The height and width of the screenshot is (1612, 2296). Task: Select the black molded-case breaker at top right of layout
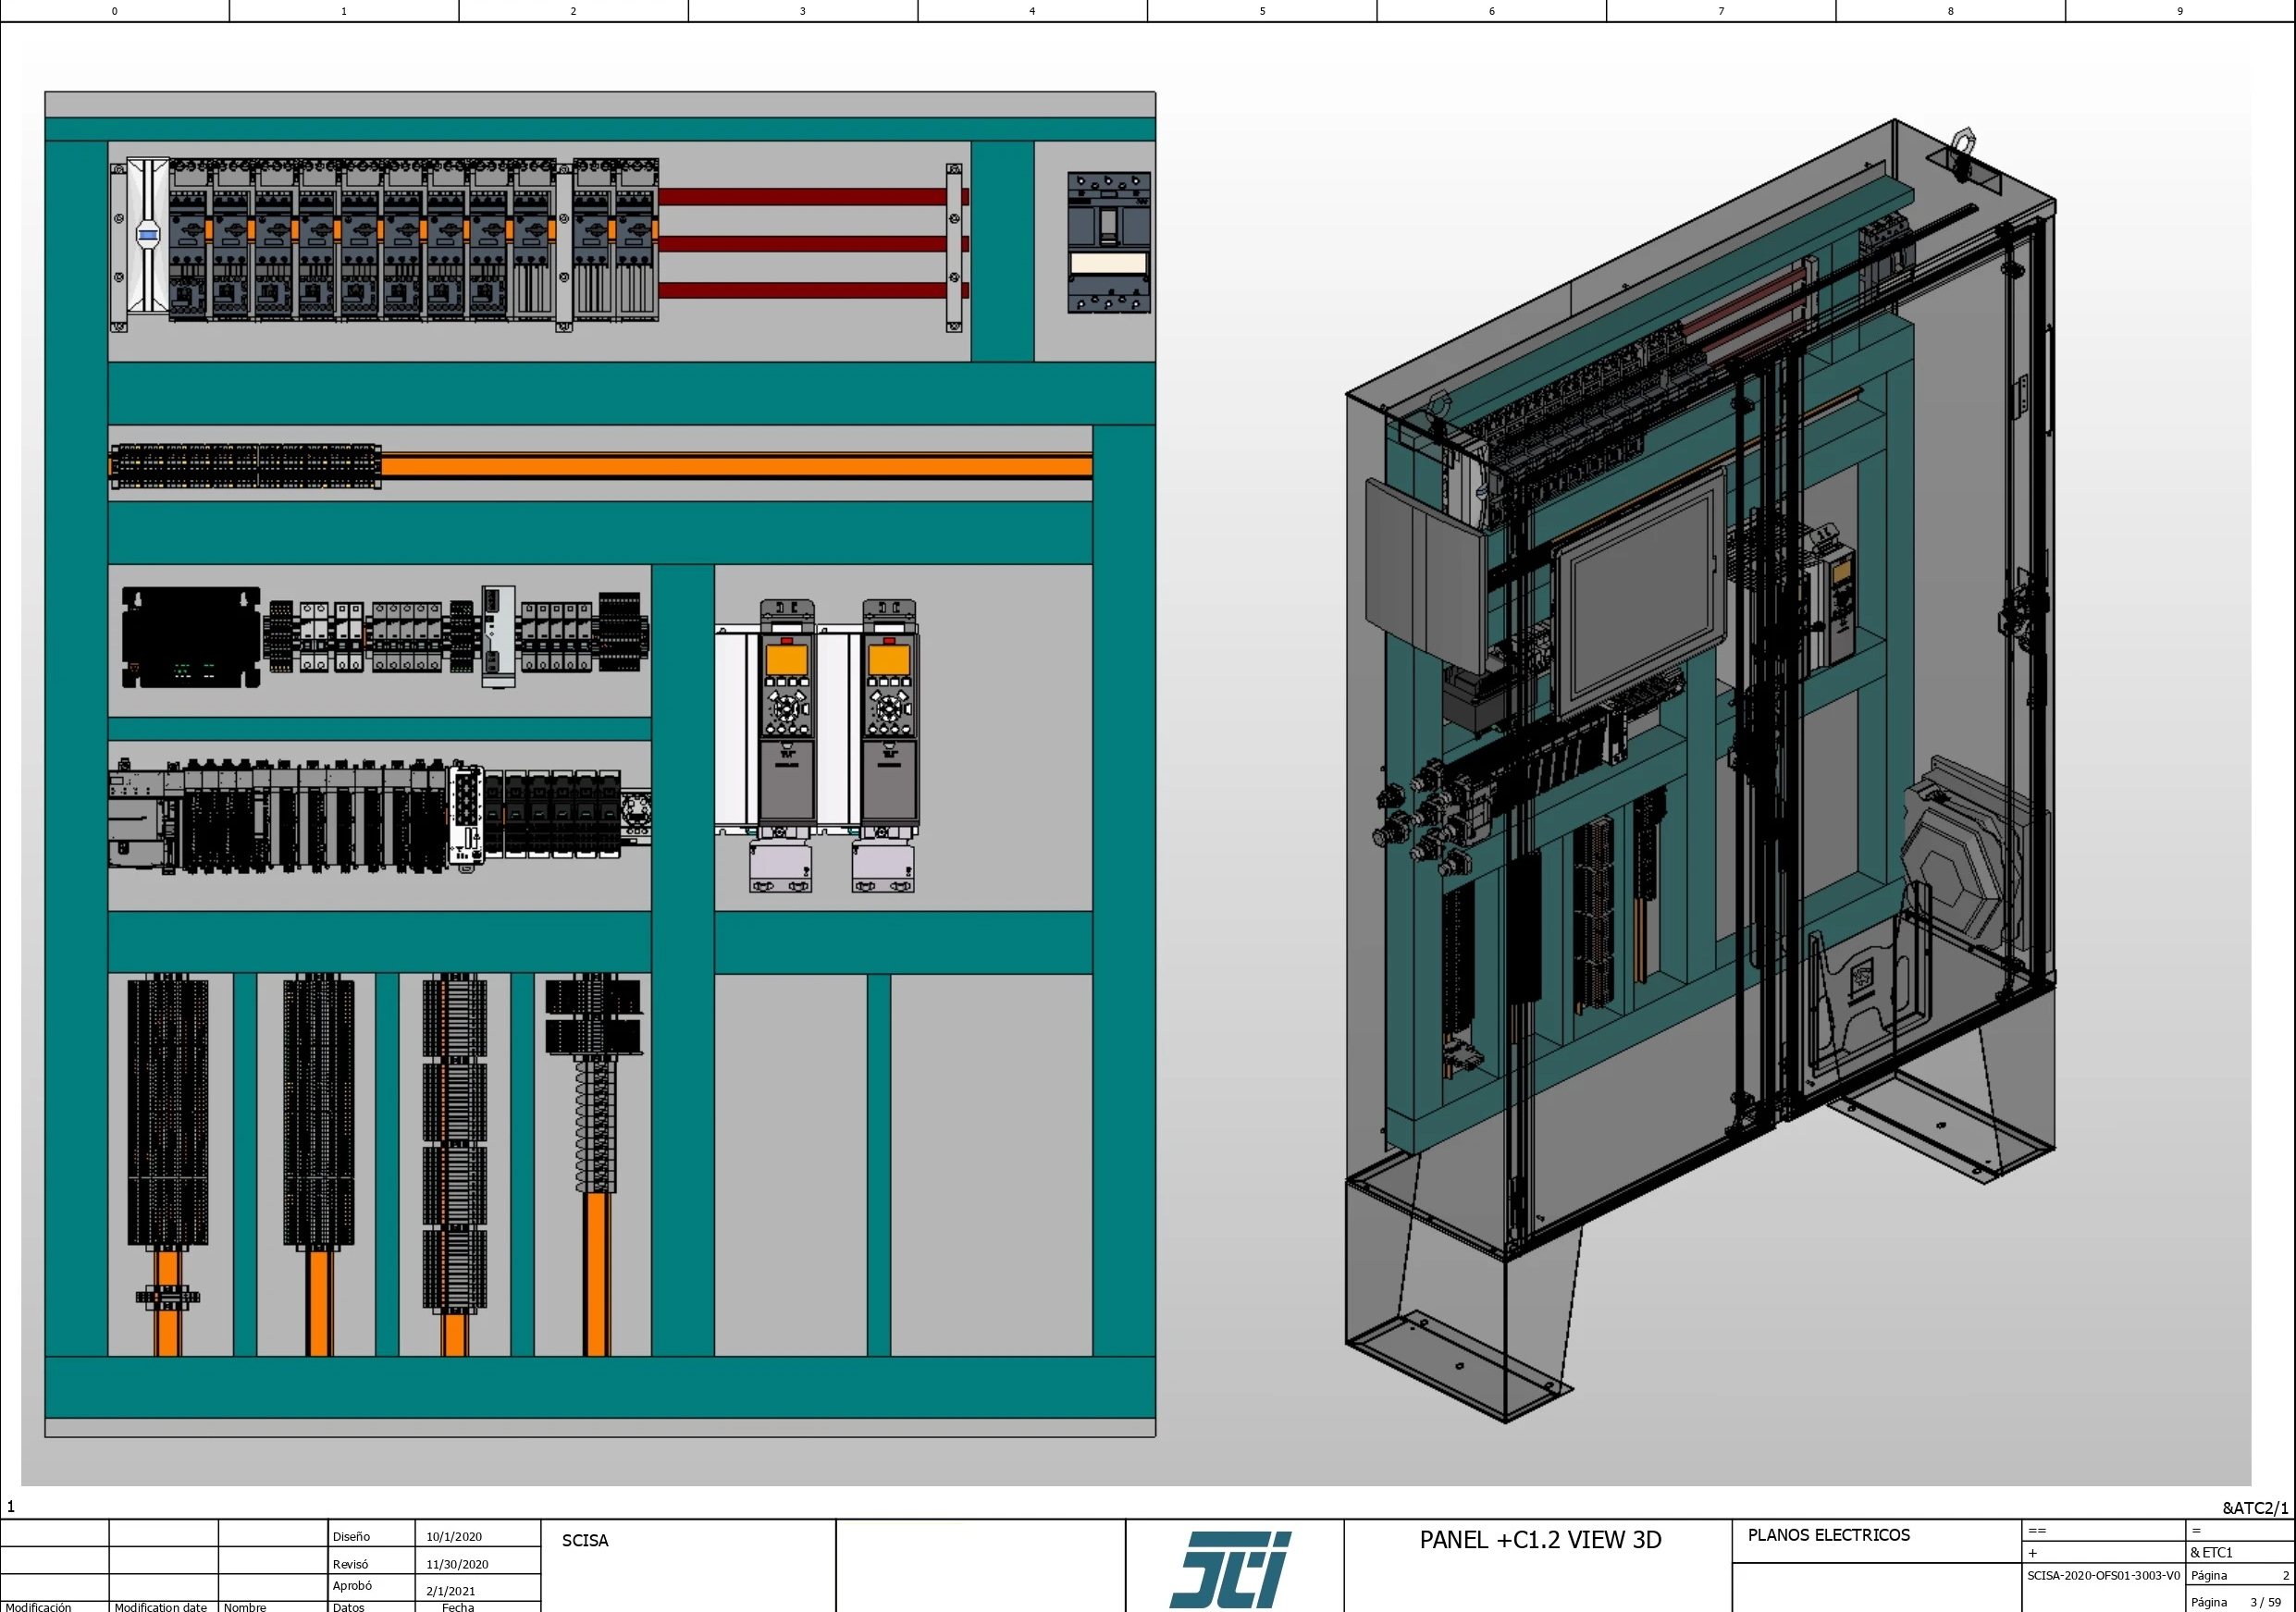pyautogui.click(x=1108, y=242)
